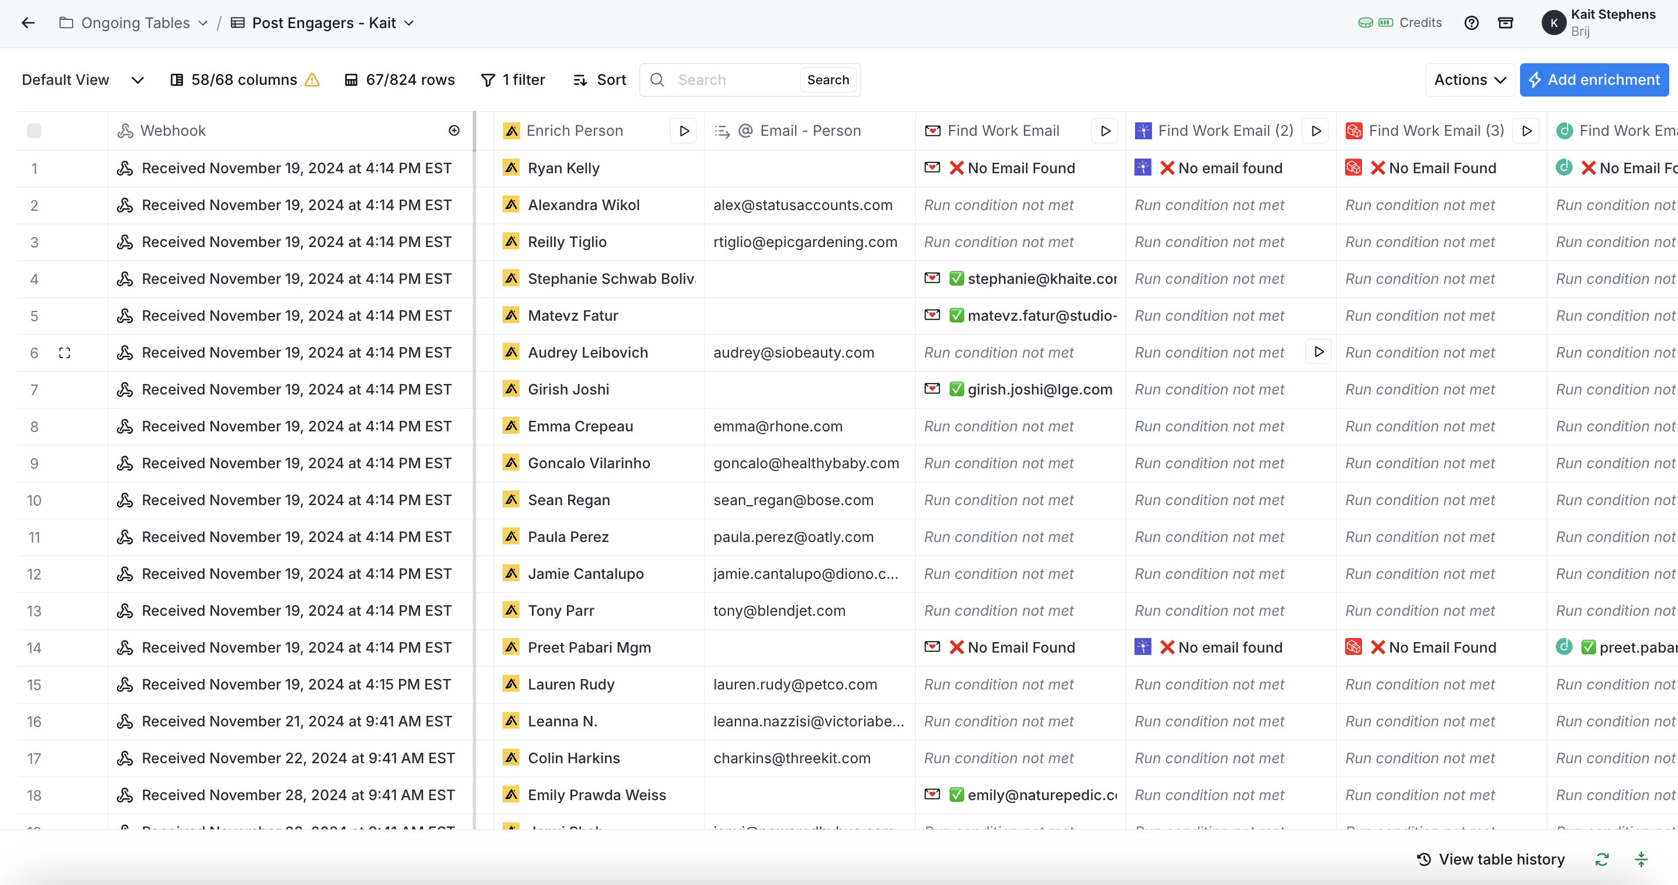Click the Search button
This screenshot has width=1678, height=885.
pyautogui.click(x=828, y=80)
